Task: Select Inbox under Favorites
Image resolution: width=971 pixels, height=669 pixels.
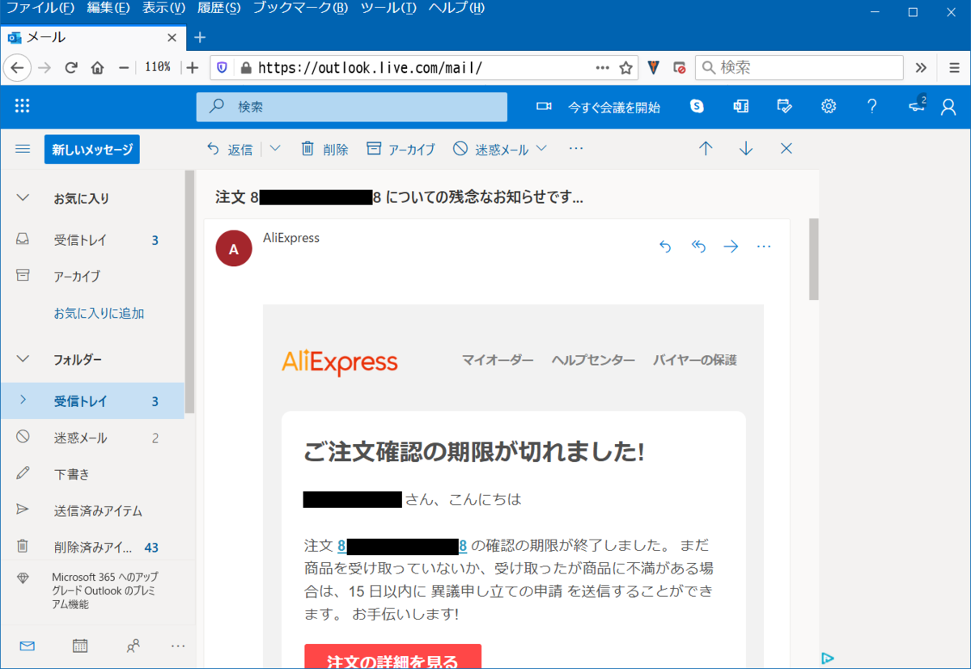Action: tap(92, 240)
